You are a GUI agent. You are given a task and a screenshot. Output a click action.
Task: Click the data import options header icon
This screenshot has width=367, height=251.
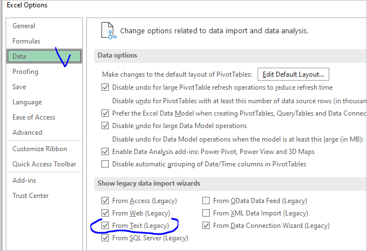tap(108, 30)
